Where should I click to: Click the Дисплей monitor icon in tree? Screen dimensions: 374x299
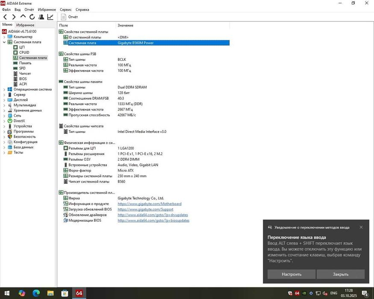click(x=10, y=100)
